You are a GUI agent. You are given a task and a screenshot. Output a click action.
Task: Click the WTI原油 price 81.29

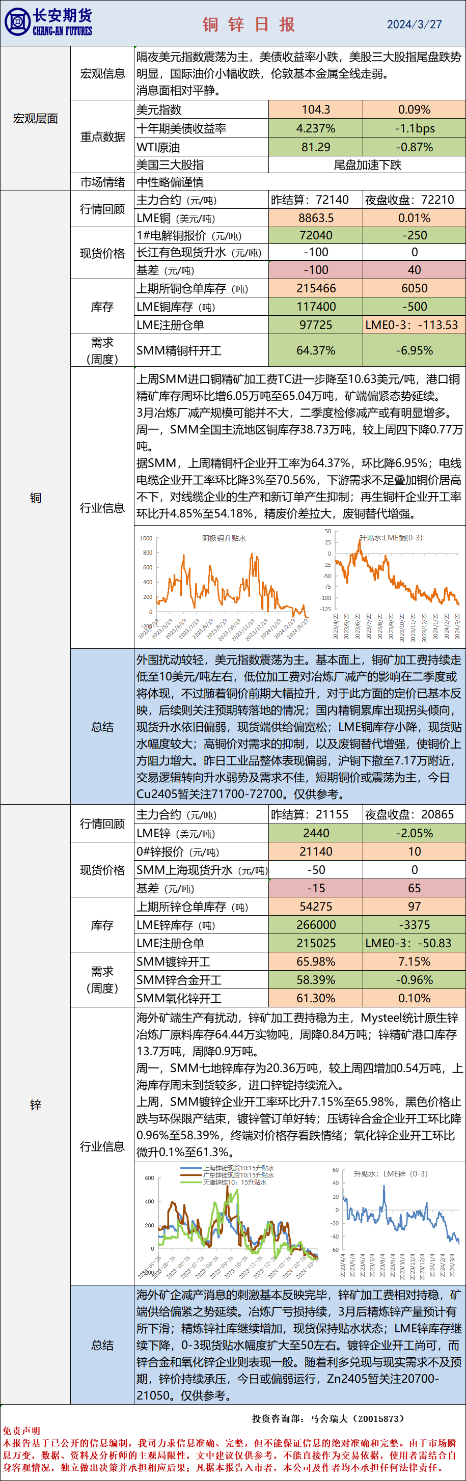point(315,147)
